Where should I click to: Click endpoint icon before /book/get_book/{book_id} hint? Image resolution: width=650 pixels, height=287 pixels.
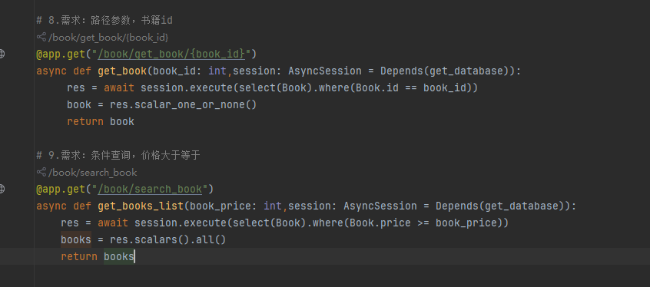coord(41,38)
